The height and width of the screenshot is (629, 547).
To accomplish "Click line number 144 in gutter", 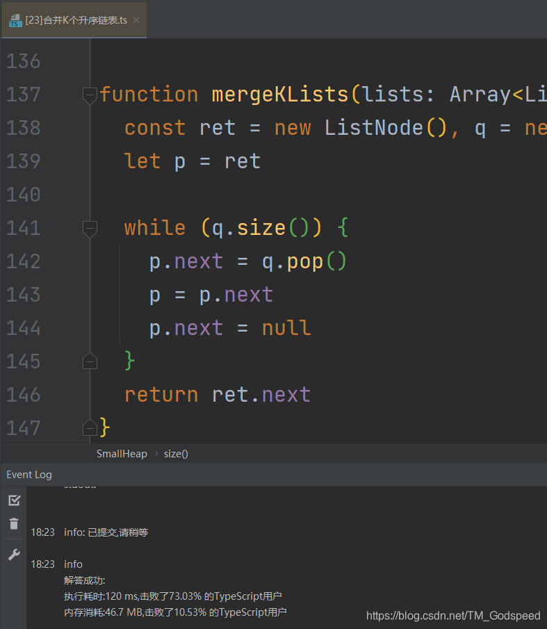I will [23, 328].
